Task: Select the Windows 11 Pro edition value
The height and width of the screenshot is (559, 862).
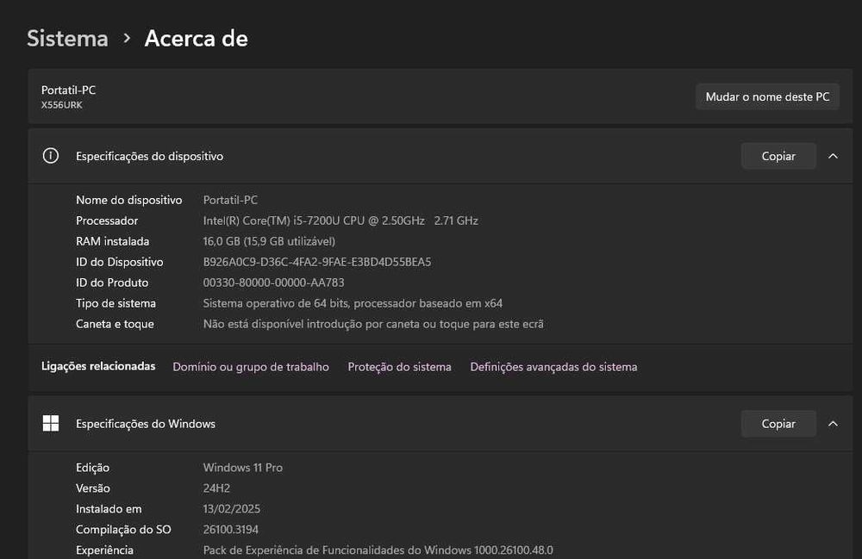Action: (243, 468)
